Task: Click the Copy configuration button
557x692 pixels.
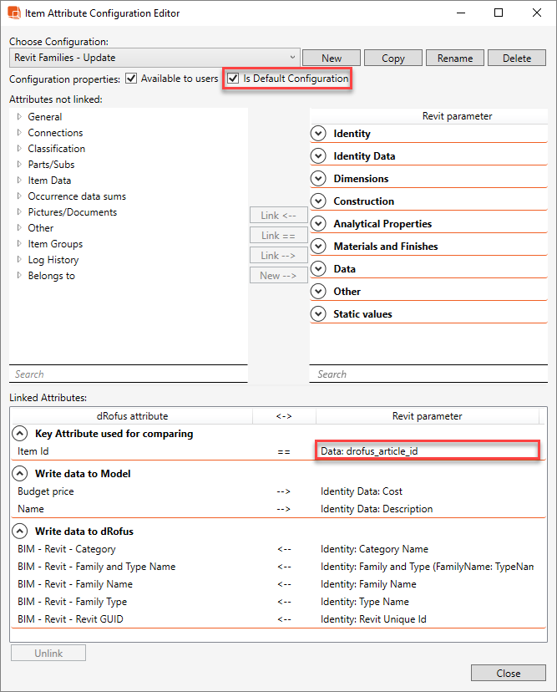Action: 393,58
